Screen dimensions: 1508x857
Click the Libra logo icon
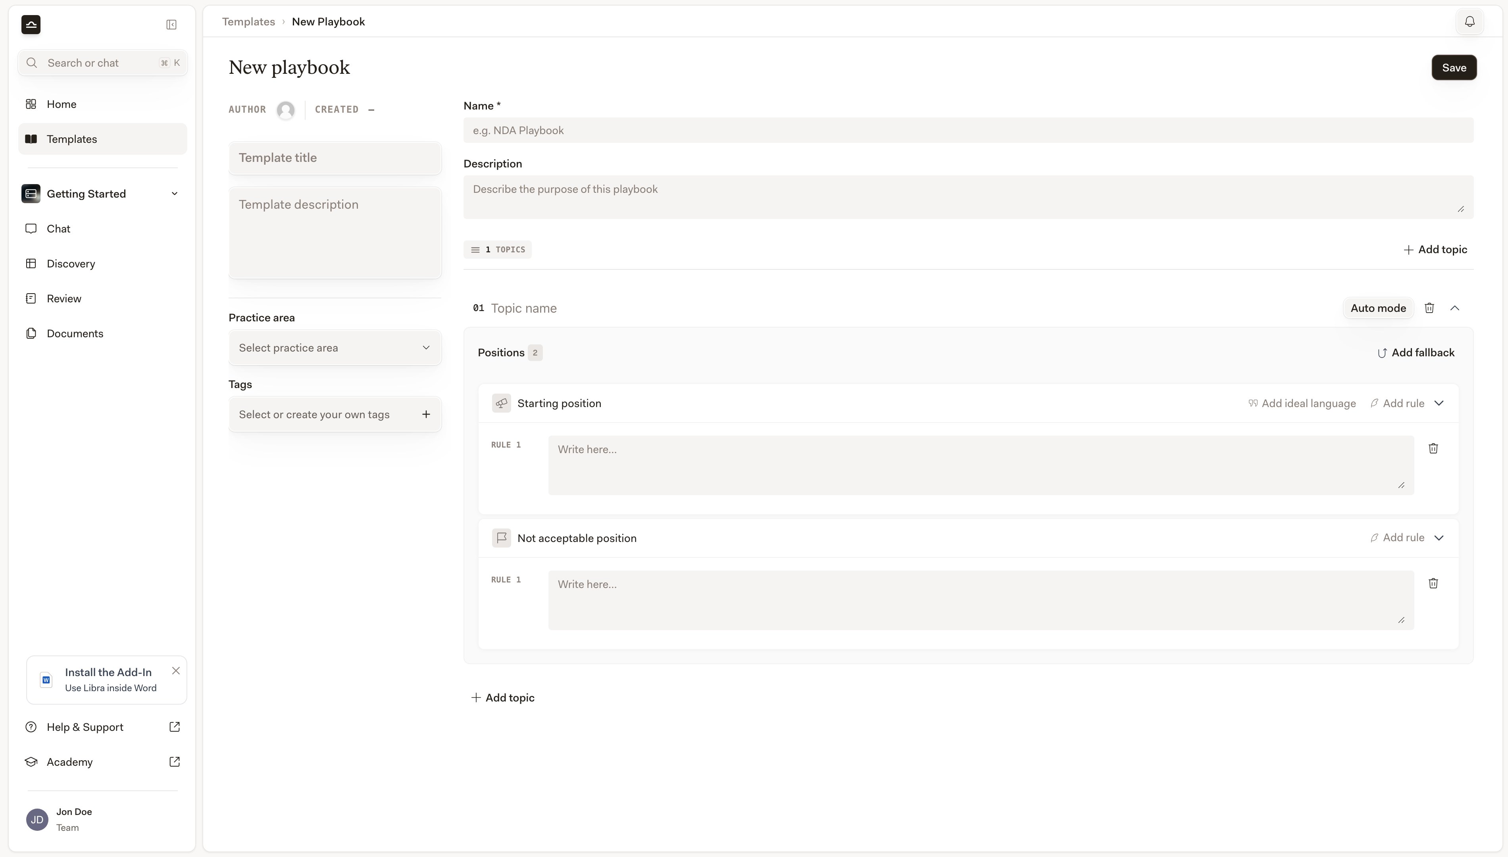31,25
